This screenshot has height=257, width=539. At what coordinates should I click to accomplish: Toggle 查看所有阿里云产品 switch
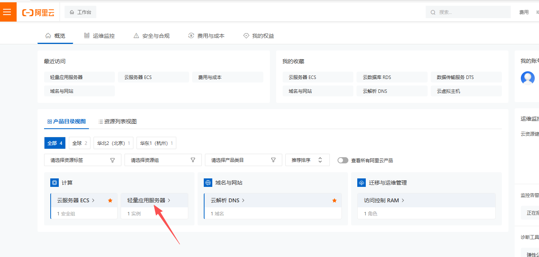pyautogui.click(x=343, y=160)
